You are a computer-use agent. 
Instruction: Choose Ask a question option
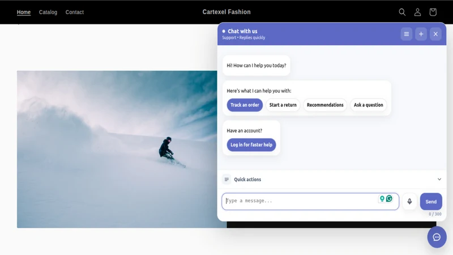pos(369,105)
